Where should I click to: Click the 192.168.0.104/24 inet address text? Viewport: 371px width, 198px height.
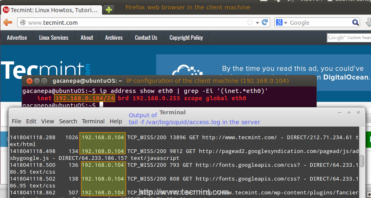85,98
